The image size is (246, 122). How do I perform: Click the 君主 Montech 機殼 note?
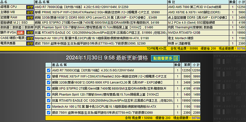[x=181, y=38]
